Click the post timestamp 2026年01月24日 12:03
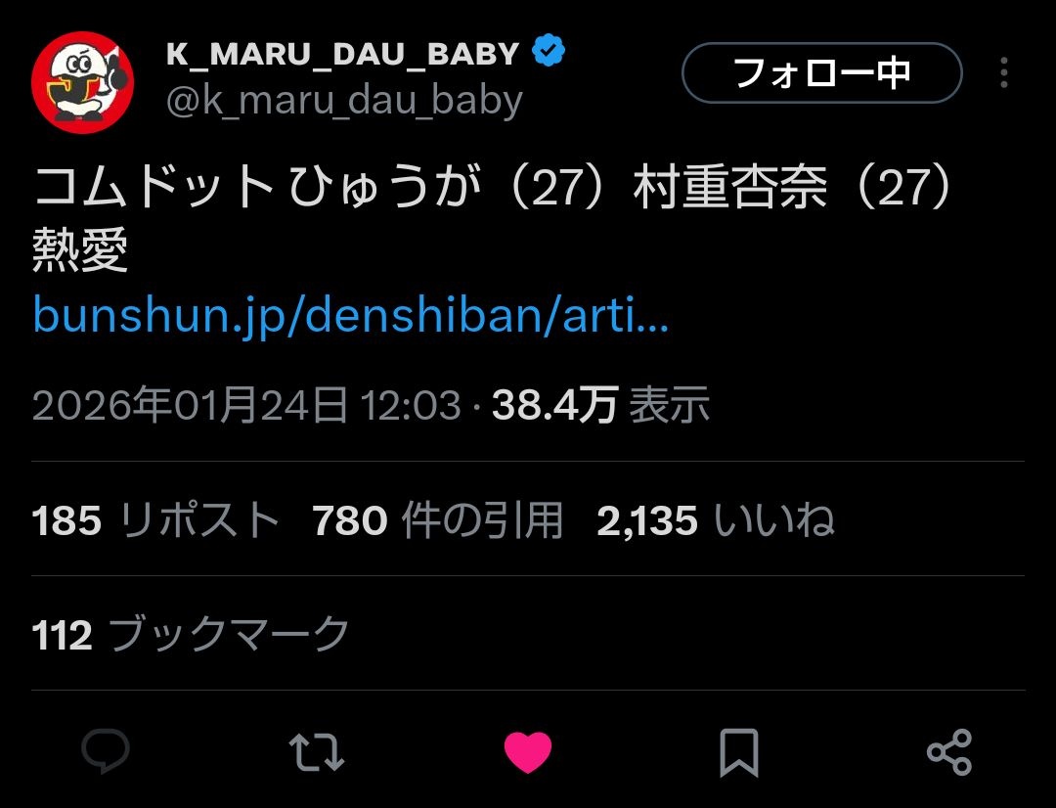Viewport: 1056px width, 808px height. tap(246, 405)
